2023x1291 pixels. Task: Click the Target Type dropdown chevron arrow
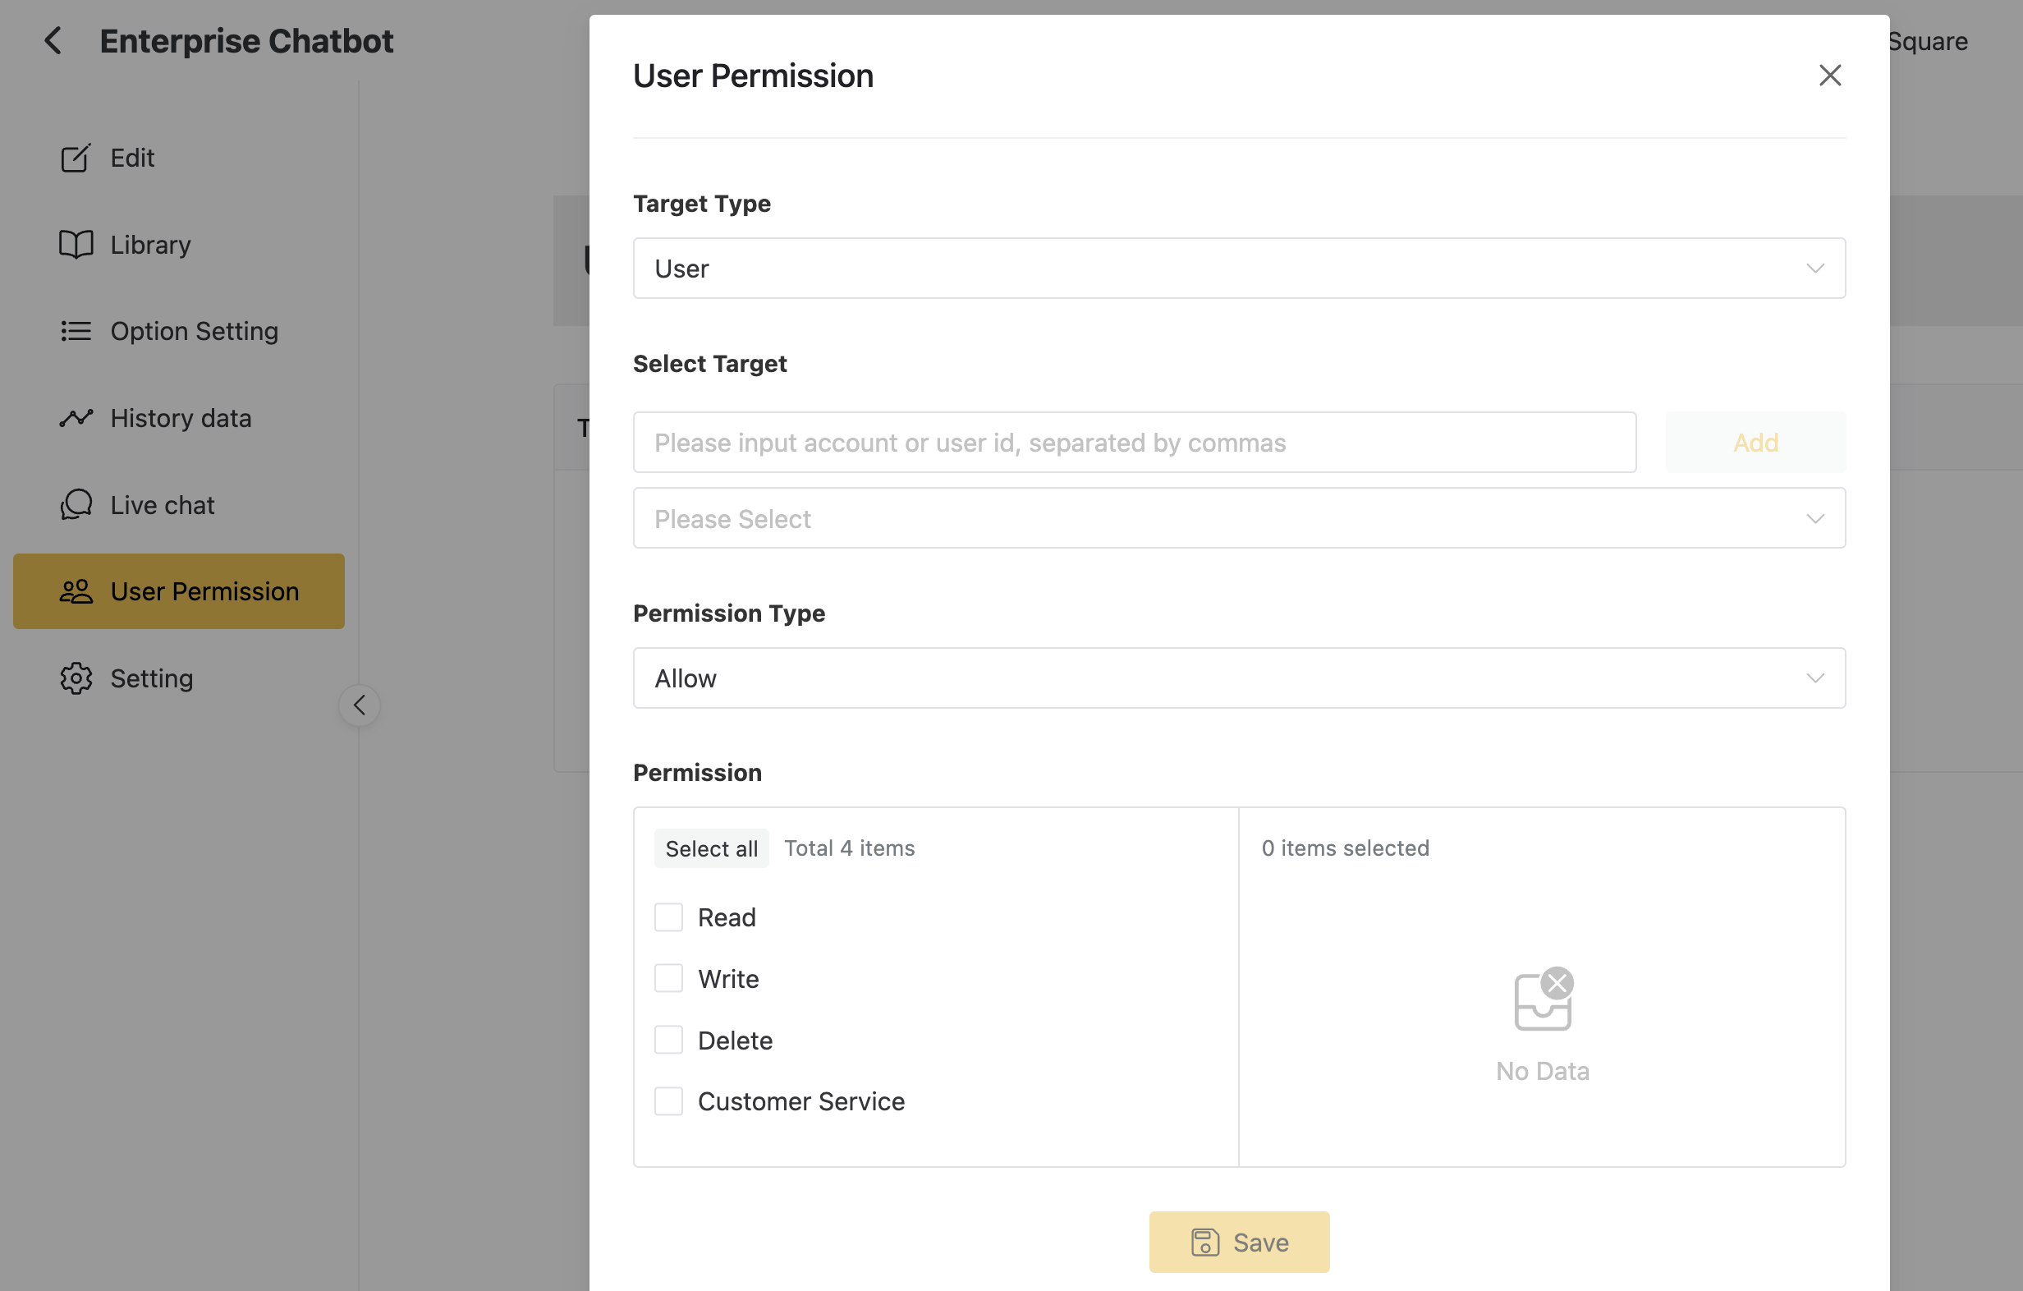tap(1815, 268)
